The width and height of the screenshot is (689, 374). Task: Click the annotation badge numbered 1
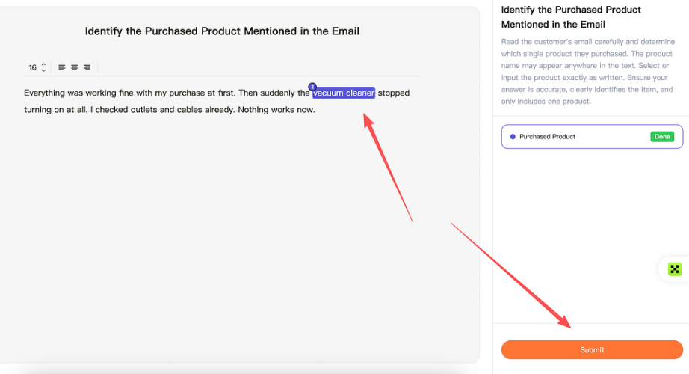coord(312,87)
